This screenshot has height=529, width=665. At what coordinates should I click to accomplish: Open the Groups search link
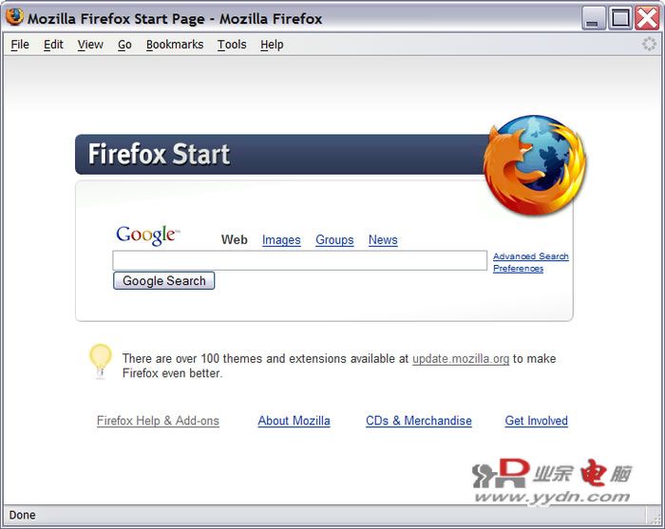click(334, 240)
